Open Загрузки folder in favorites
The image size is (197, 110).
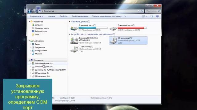click(39, 25)
